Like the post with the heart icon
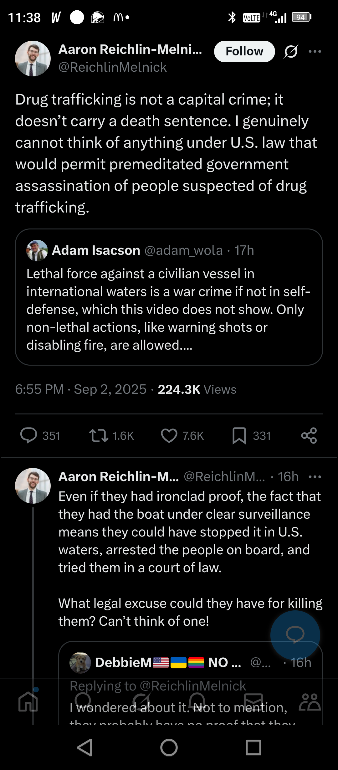The image size is (338, 770). point(169,435)
